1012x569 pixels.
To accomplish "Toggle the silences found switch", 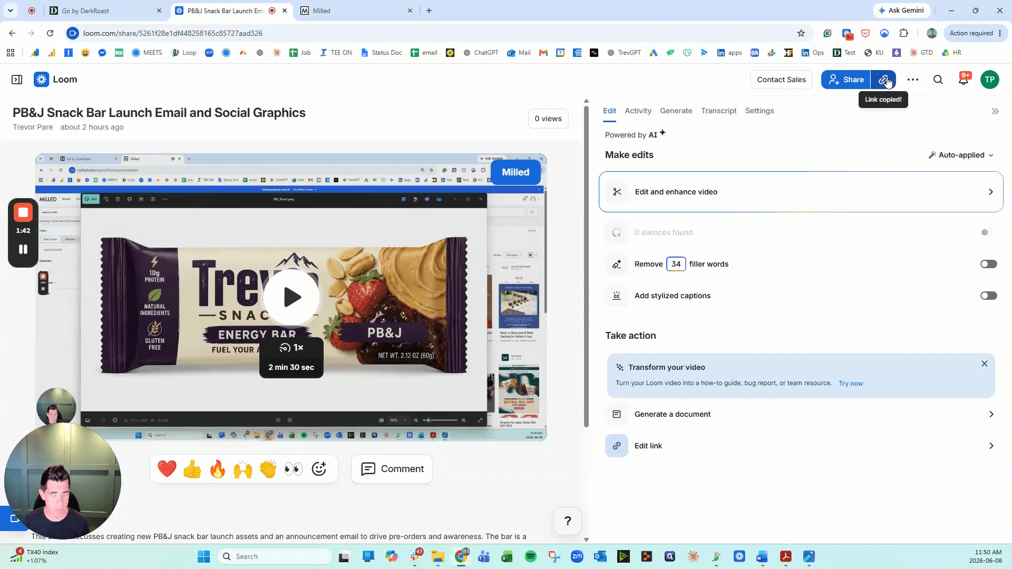I will click(989, 232).
